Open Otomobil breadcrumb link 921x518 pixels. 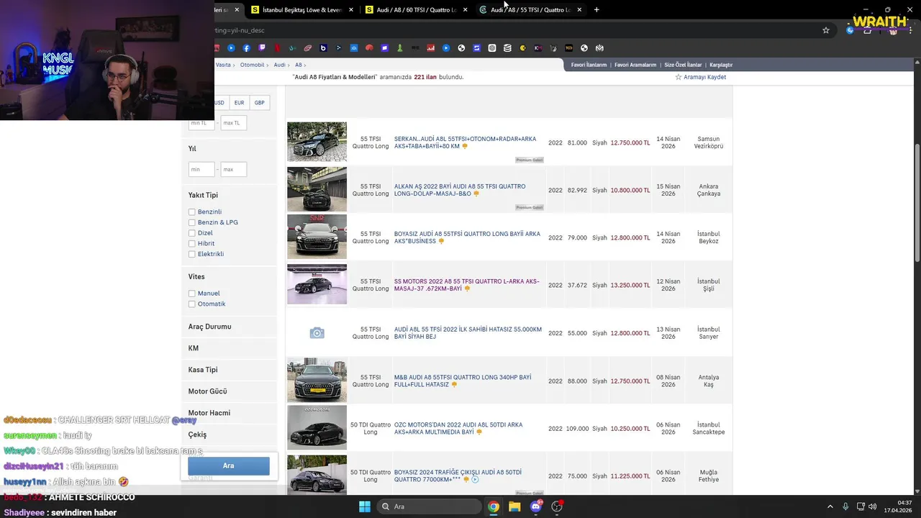pyautogui.click(x=253, y=65)
